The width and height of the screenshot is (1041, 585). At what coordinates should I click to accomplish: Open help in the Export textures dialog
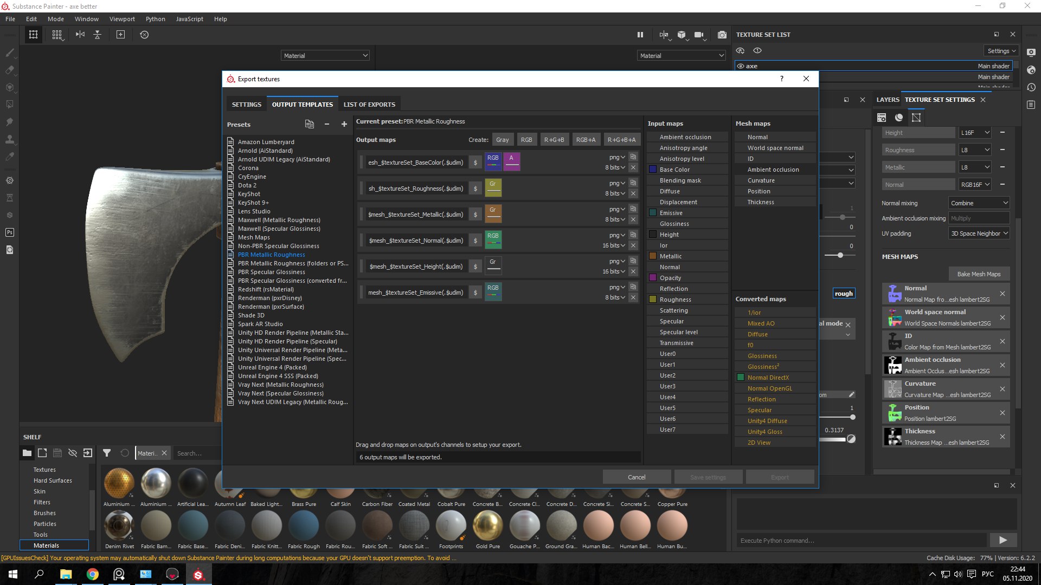coord(781,79)
